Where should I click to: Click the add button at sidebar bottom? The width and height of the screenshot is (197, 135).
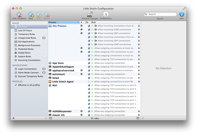[13, 118]
